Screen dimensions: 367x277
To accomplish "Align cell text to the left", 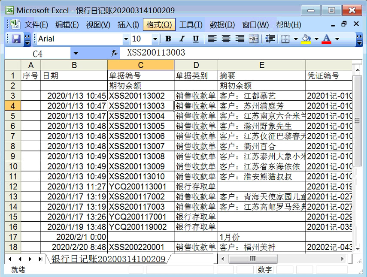I will coord(212,39).
